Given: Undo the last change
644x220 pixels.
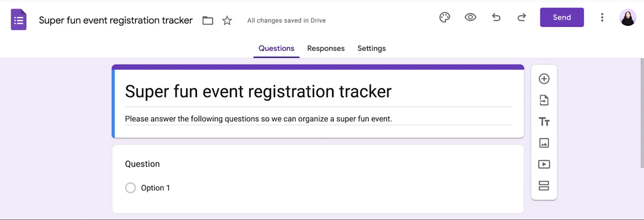Looking at the screenshot, I should (496, 17).
